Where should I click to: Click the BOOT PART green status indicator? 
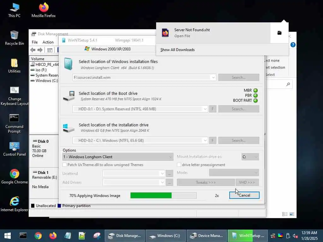point(255,101)
